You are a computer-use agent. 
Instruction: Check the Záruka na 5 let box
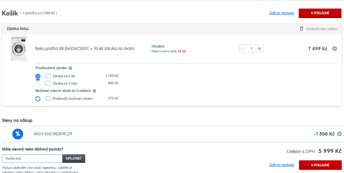click(x=48, y=76)
